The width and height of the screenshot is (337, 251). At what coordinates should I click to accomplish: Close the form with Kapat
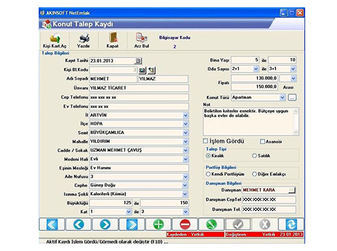coord(112,40)
